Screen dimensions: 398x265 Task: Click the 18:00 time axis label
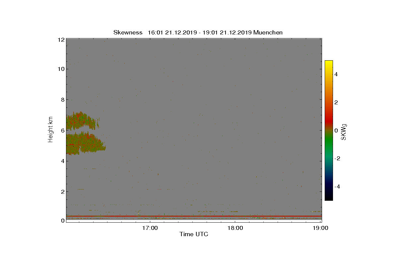(x=235, y=228)
